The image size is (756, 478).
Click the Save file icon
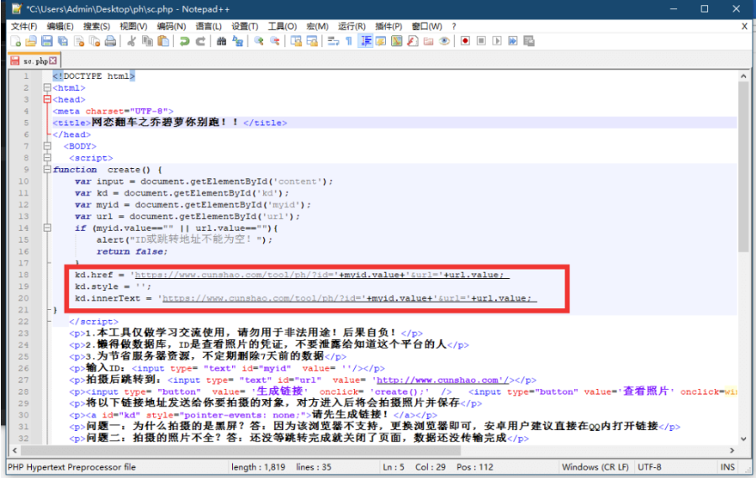(x=47, y=41)
